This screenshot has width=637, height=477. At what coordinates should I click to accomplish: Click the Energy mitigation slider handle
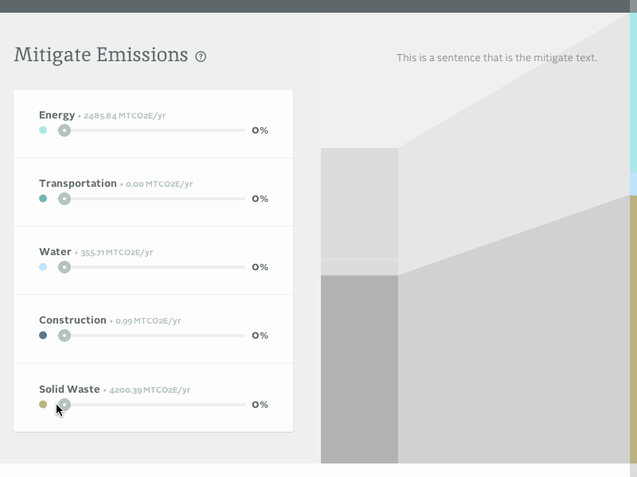(x=64, y=130)
